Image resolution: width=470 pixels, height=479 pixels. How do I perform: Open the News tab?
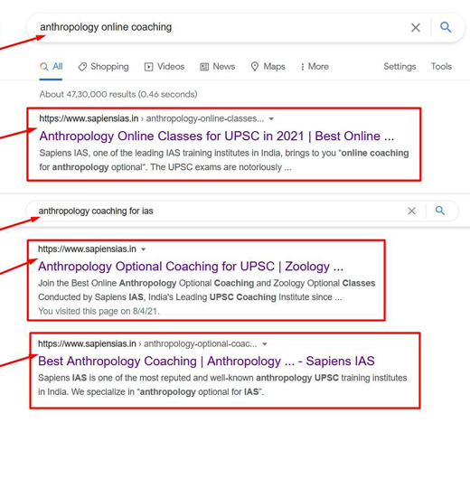pyautogui.click(x=217, y=67)
